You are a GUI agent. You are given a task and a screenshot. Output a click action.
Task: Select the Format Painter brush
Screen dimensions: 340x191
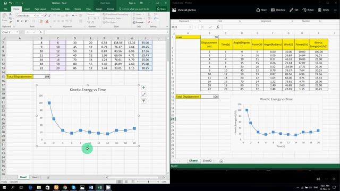pos(10,22)
